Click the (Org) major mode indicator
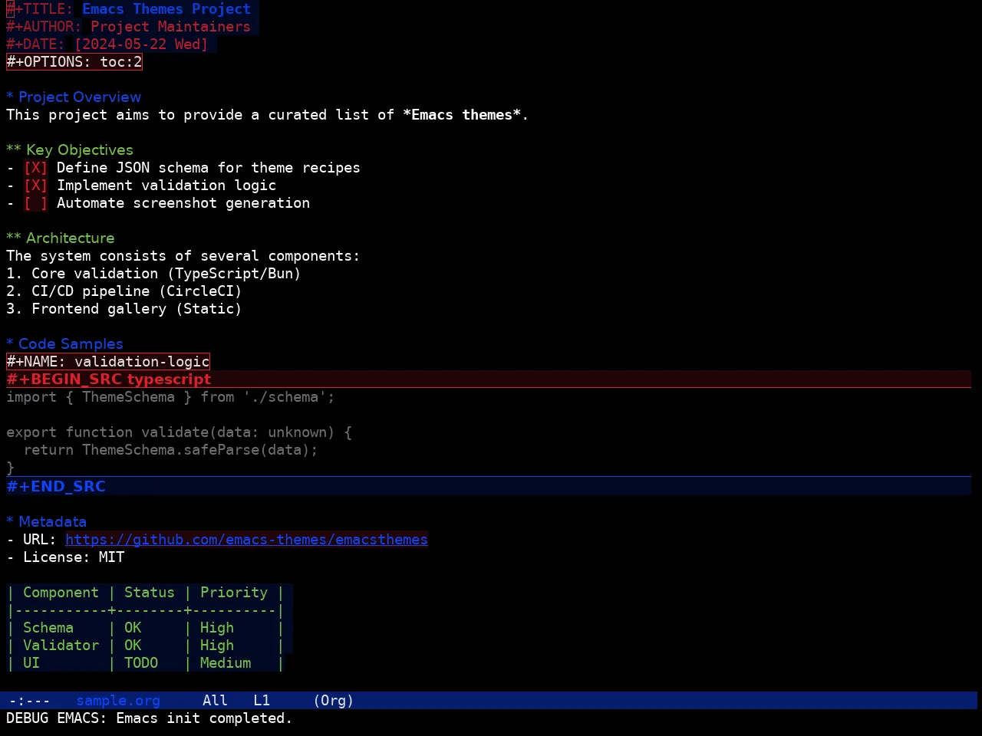The image size is (982, 736). click(x=333, y=701)
